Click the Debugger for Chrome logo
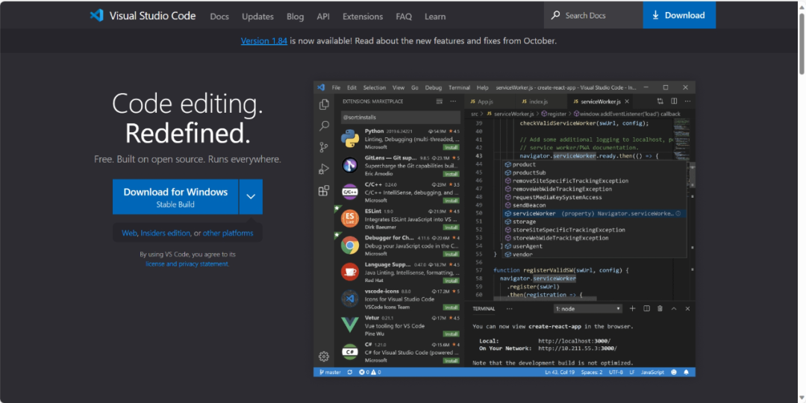 350,246
